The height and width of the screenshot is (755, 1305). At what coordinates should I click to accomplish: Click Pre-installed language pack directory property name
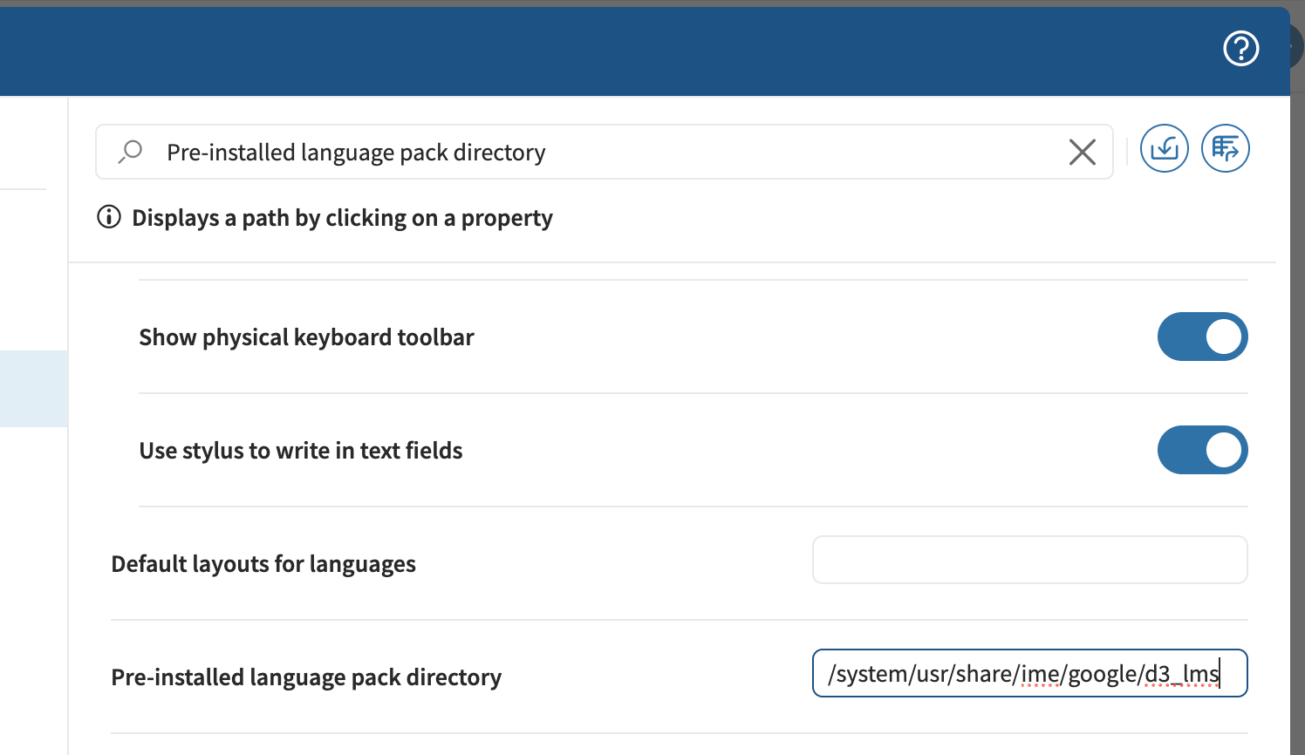click(306, 677)
